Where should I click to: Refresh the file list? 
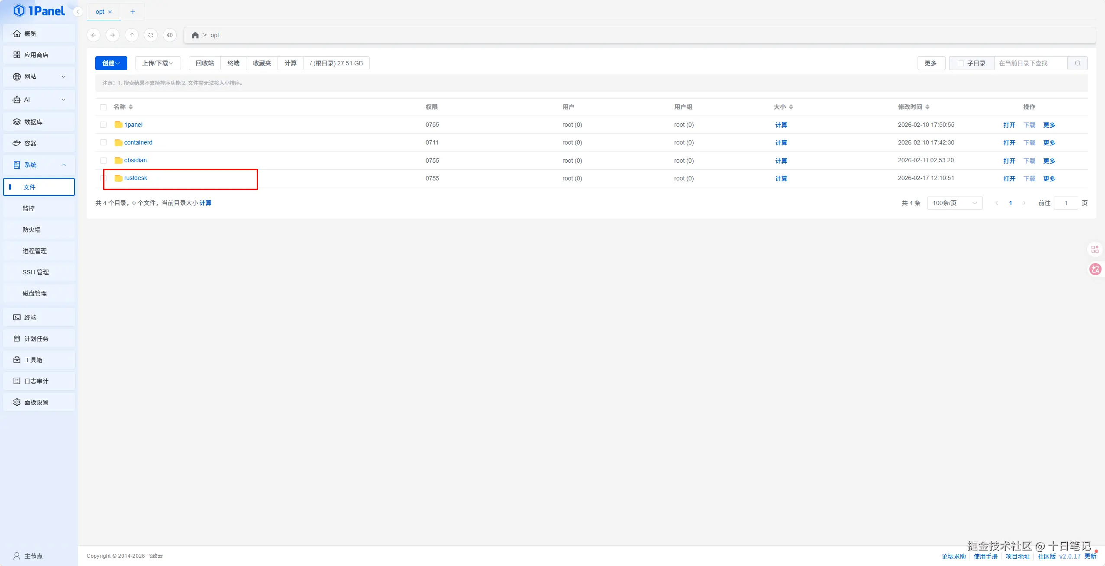(x=151, y=35)
